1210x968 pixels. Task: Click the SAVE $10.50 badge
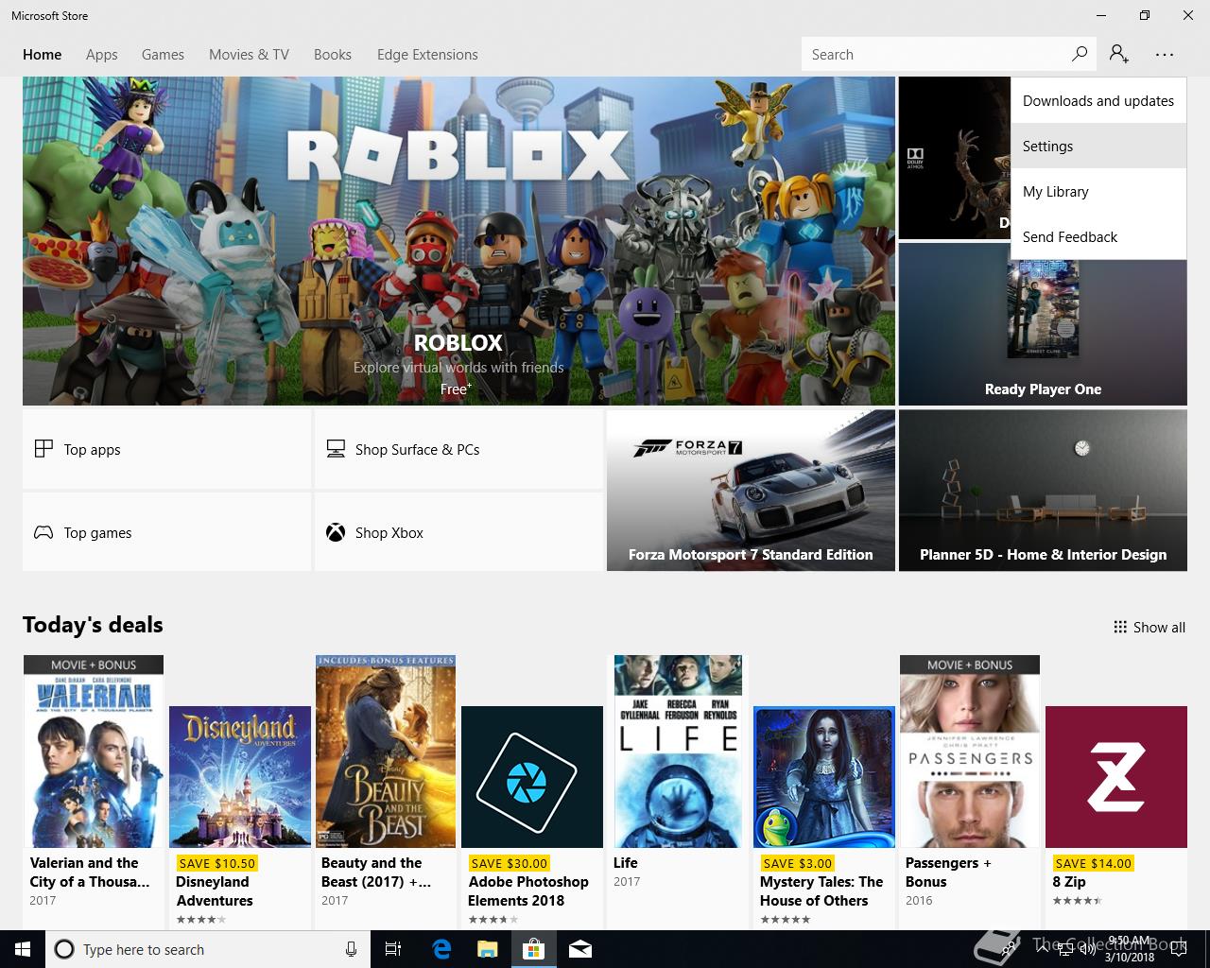(217, 863)
